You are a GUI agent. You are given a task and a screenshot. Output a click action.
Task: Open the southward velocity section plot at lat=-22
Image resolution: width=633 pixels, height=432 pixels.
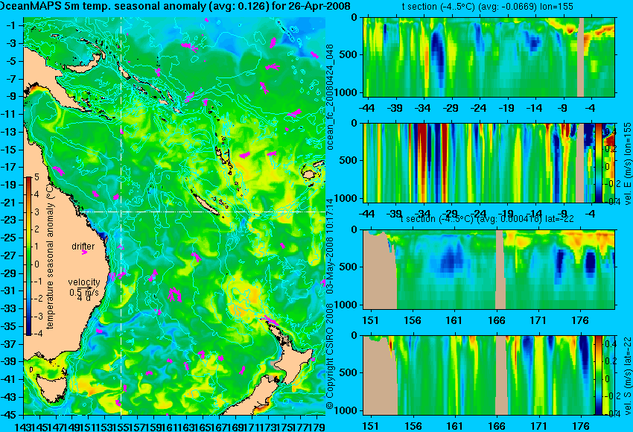tap(479, 375)
